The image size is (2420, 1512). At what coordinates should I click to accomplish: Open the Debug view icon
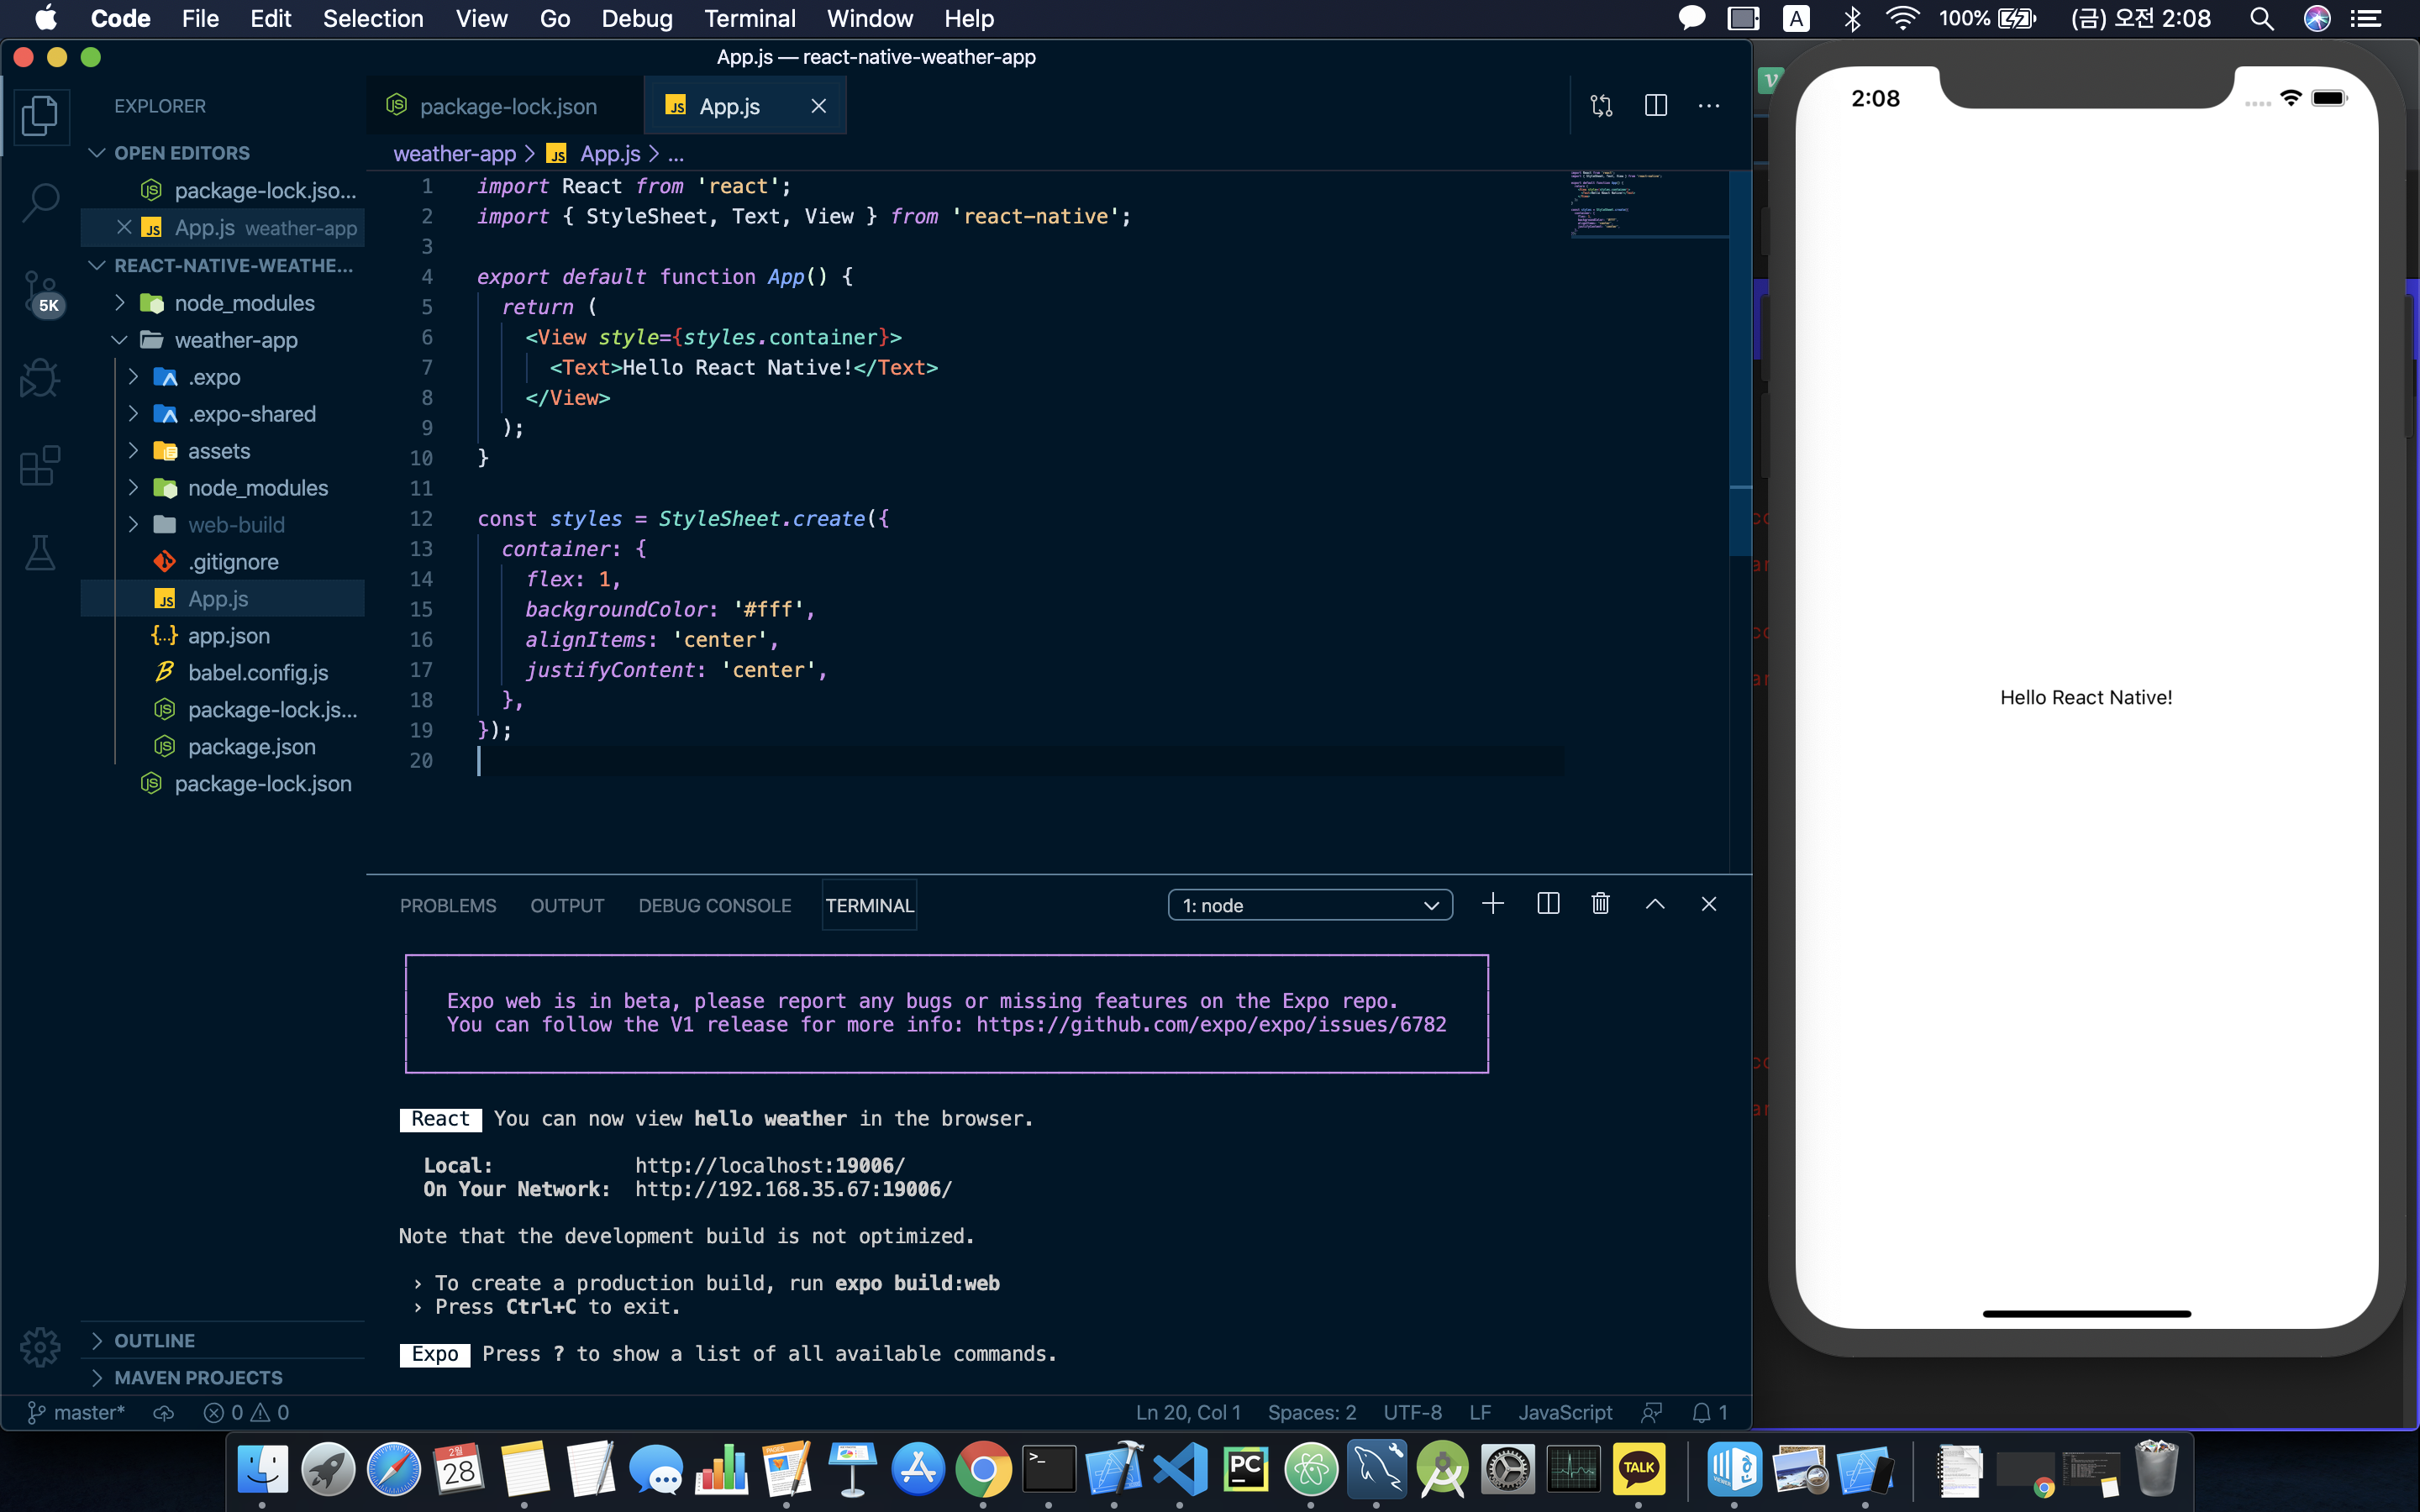pyautogui.click(x=40, y=378)
